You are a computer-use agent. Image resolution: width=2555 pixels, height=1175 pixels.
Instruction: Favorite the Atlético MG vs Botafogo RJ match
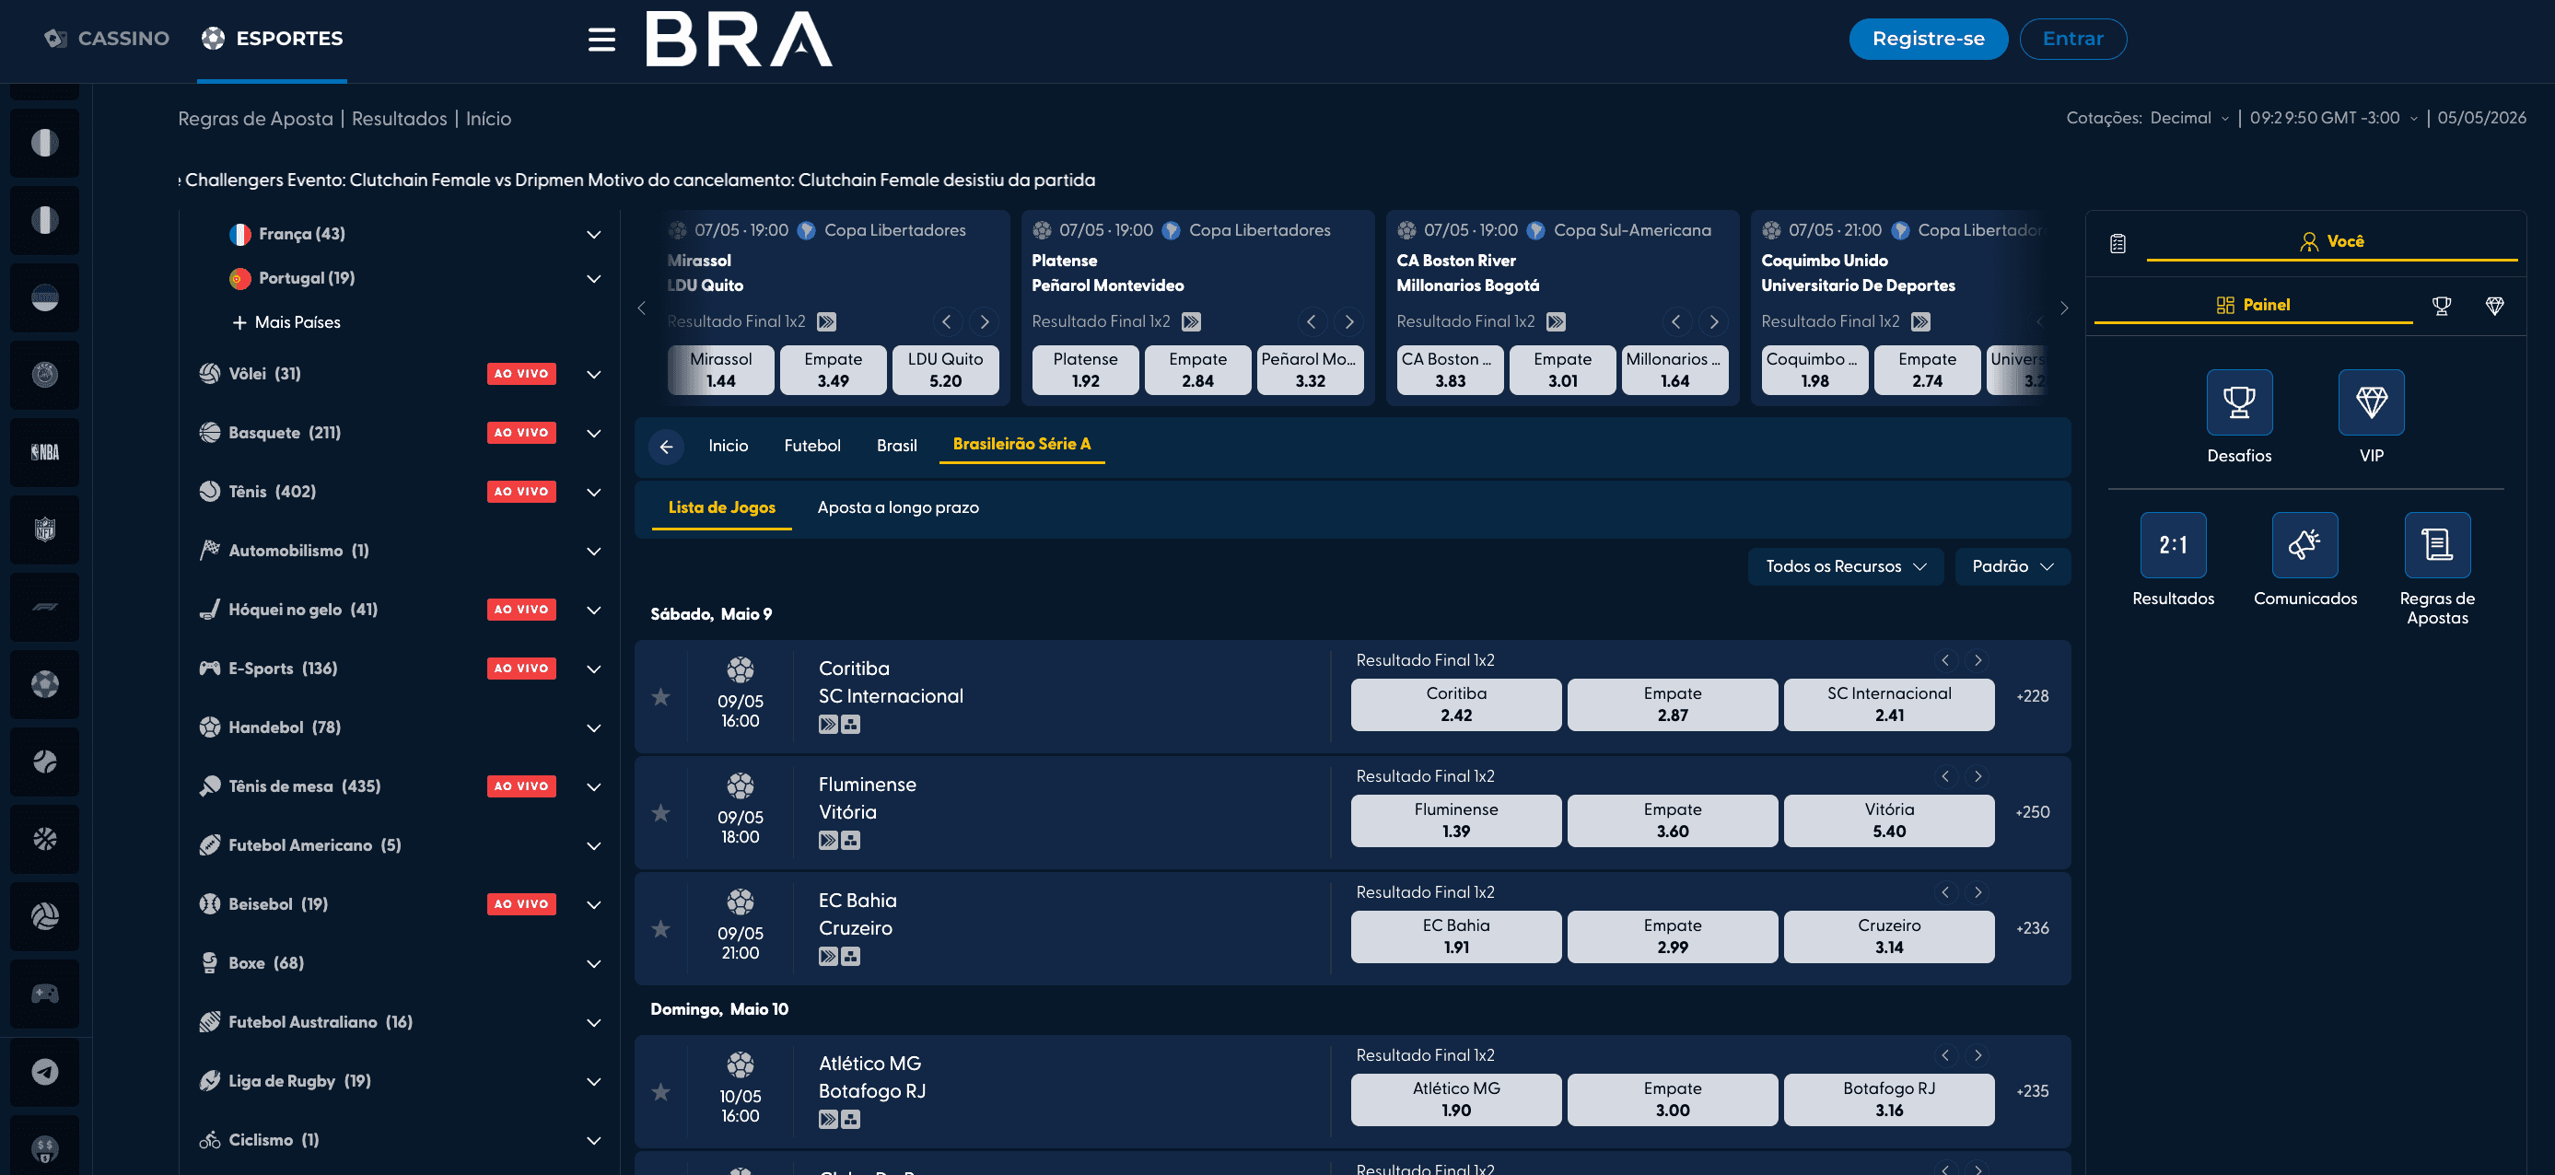click(660, 1092)
